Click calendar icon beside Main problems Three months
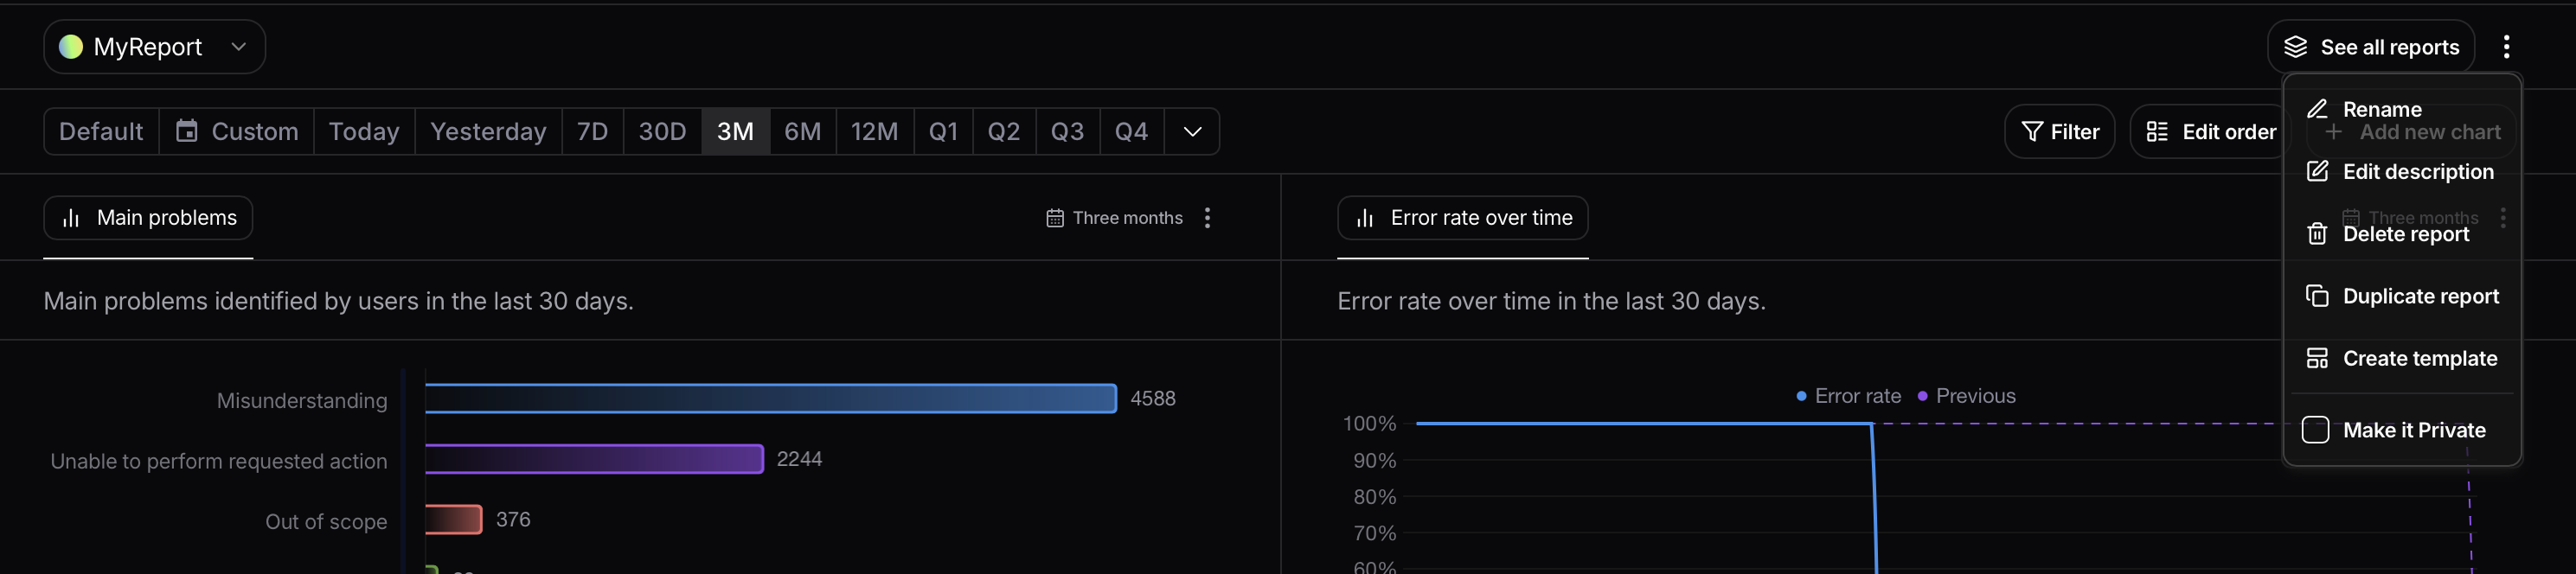 (x=1054, y=218)
